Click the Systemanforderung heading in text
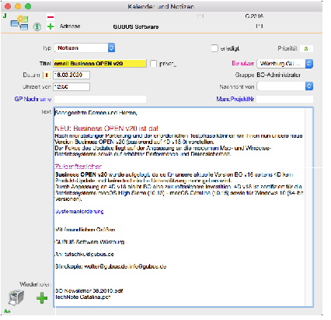 pos(79,211)
